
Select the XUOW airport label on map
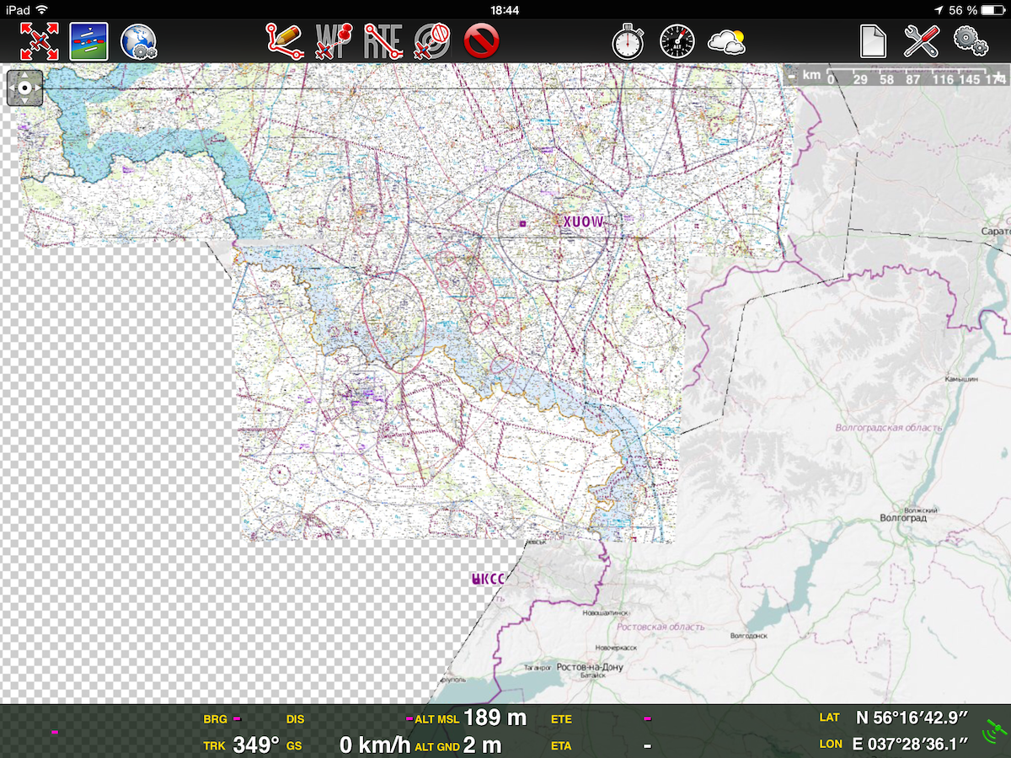point(584,222)
